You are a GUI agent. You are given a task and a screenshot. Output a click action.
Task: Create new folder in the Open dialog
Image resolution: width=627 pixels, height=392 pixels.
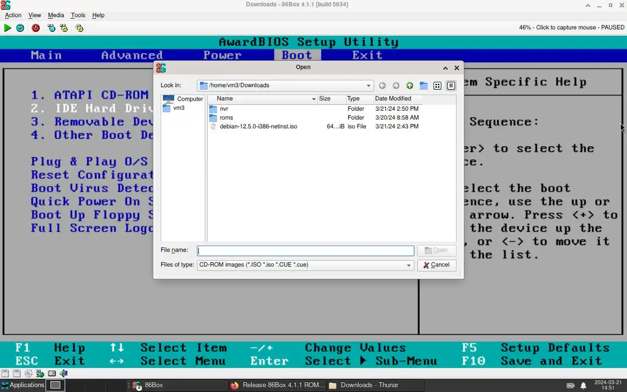(424, 86)
